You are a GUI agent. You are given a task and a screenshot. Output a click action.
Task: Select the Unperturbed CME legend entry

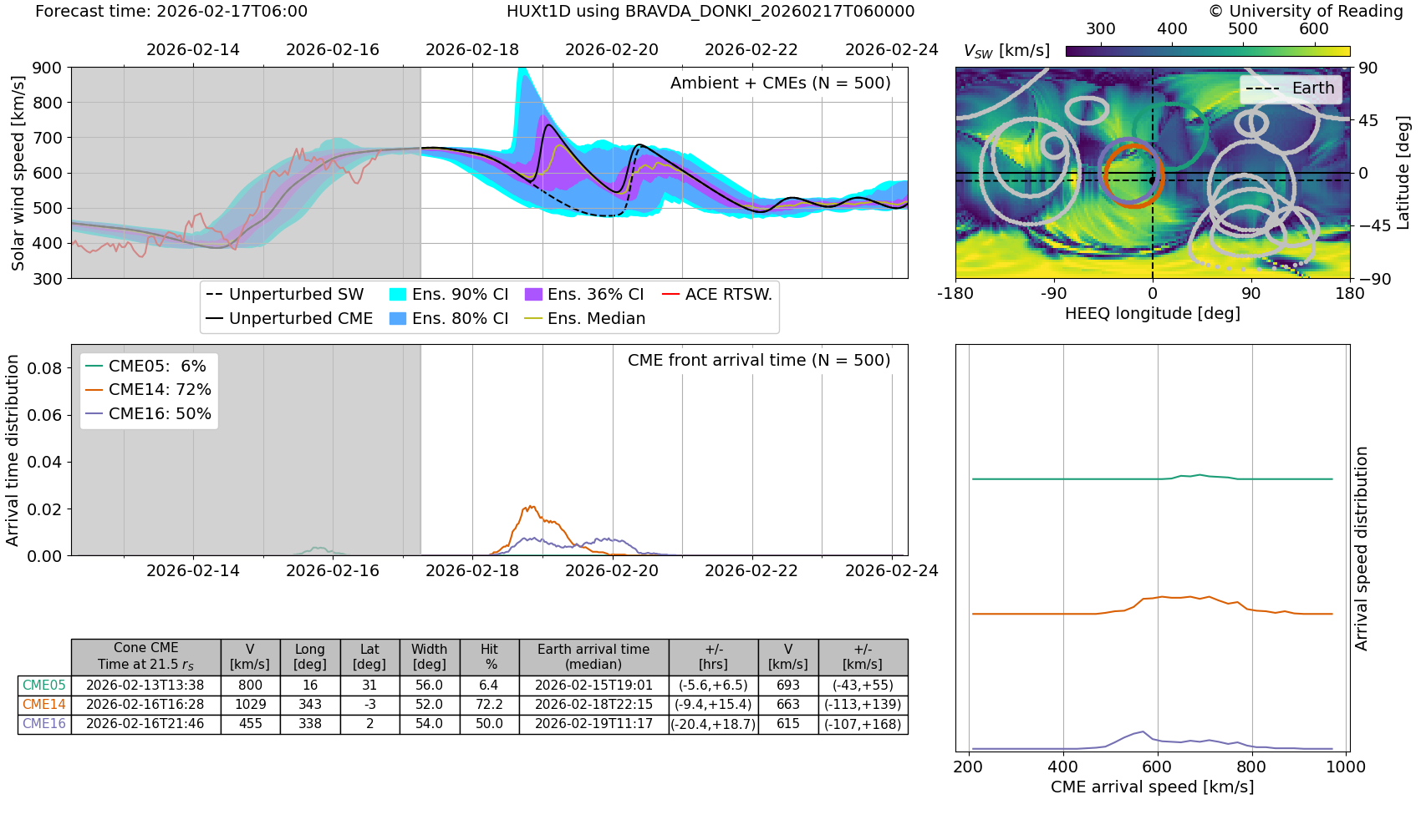[x=289, y=319]
